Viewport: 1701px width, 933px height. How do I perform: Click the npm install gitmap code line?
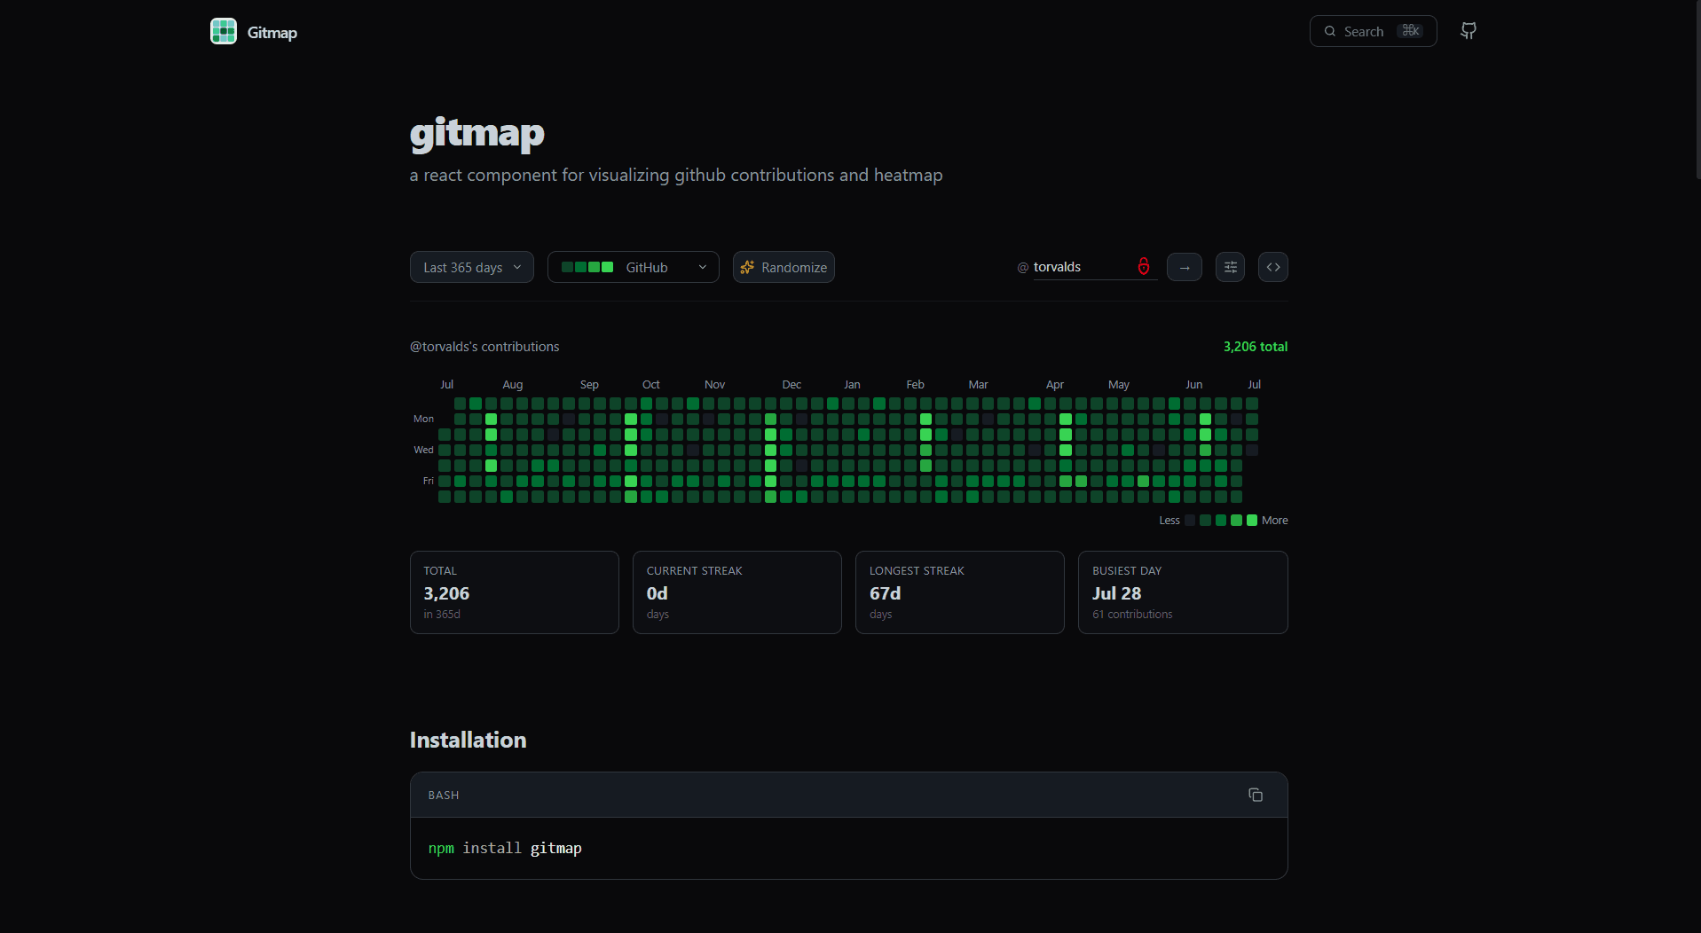coord(505,849)
